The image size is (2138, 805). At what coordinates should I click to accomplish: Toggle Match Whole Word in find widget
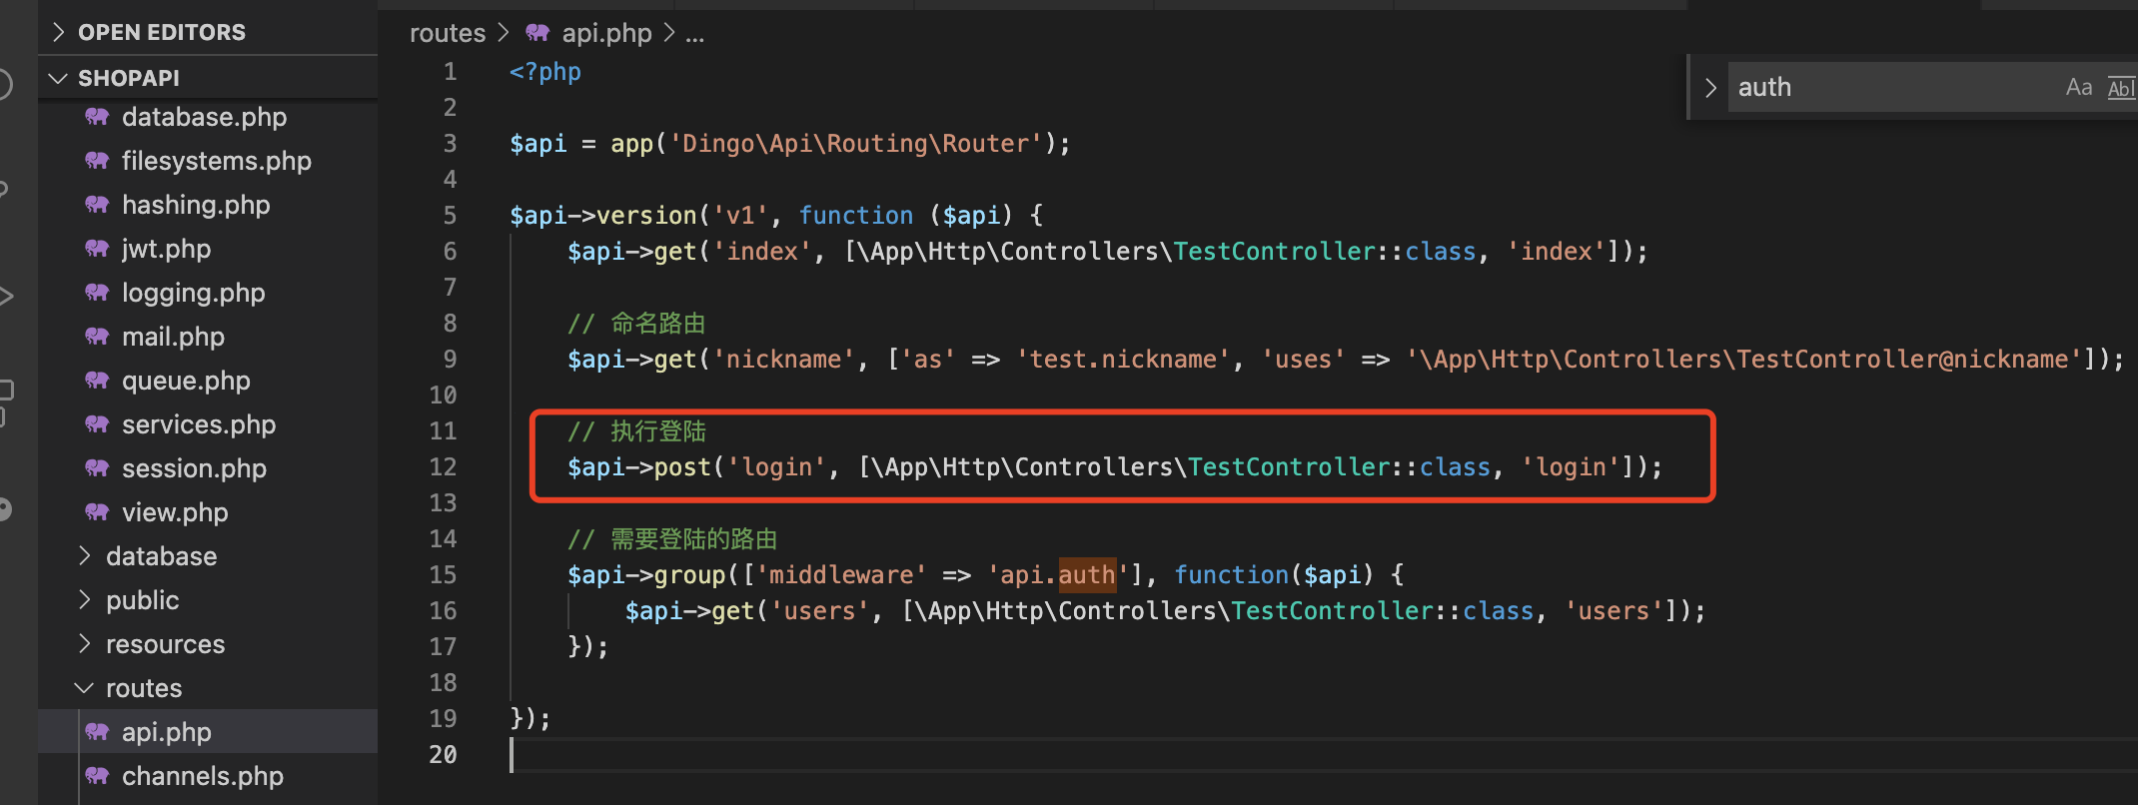2121,88
